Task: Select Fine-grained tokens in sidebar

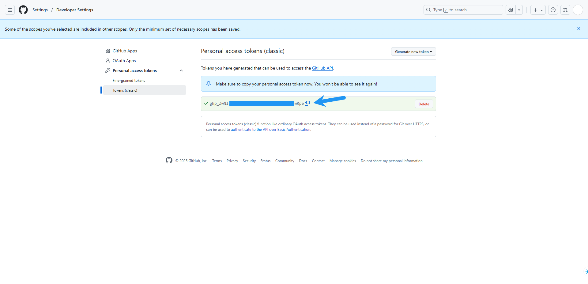Action: 129,81
